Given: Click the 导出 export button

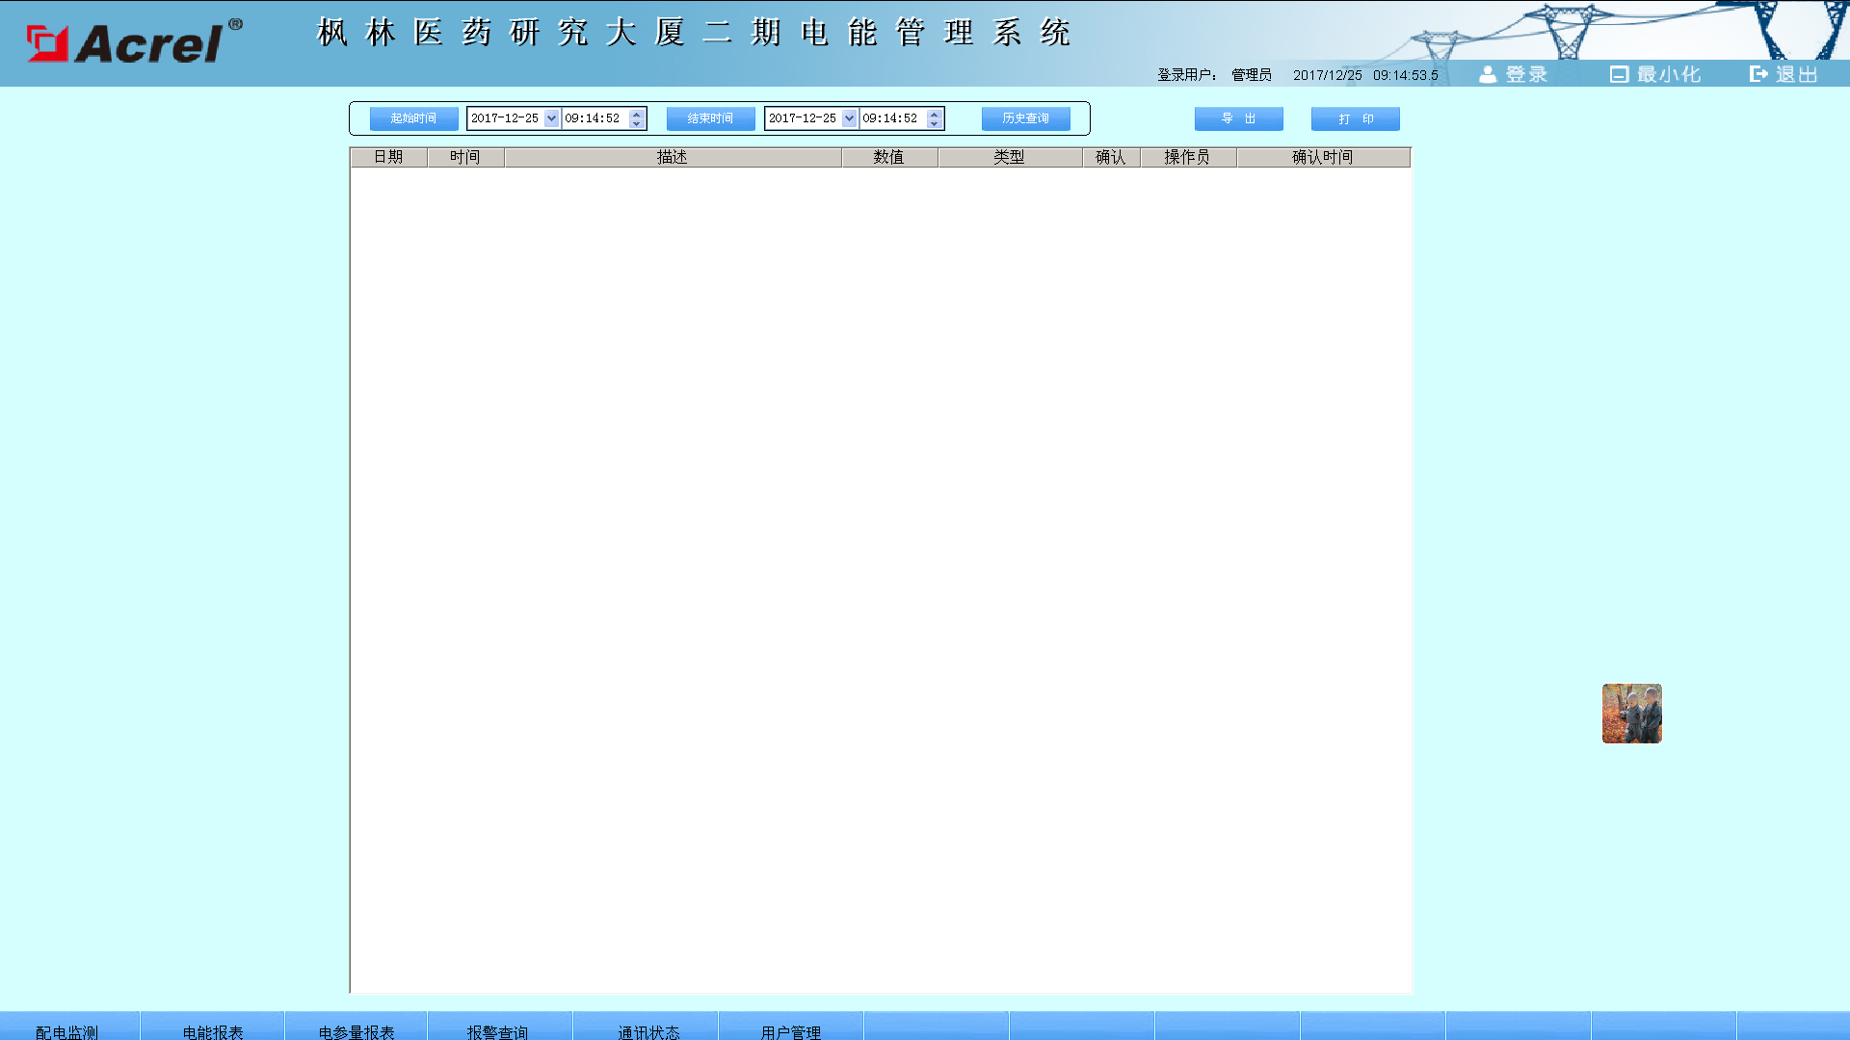Looking at the screenshot, I should coord(1238,118).
